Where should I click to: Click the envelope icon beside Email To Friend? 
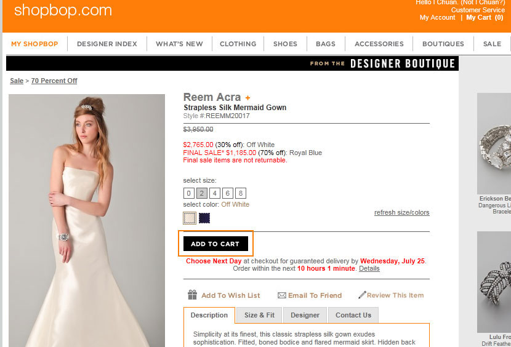pyautogui.click(x=281, y=295)
